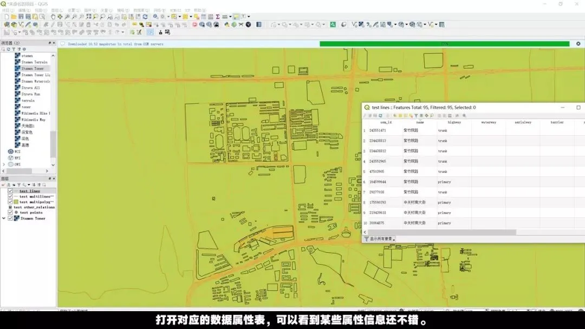Click osm_id cell 243551471 in row 1
Image resolution: width=585 pixels, height=329 pixels.
(386, 130)
